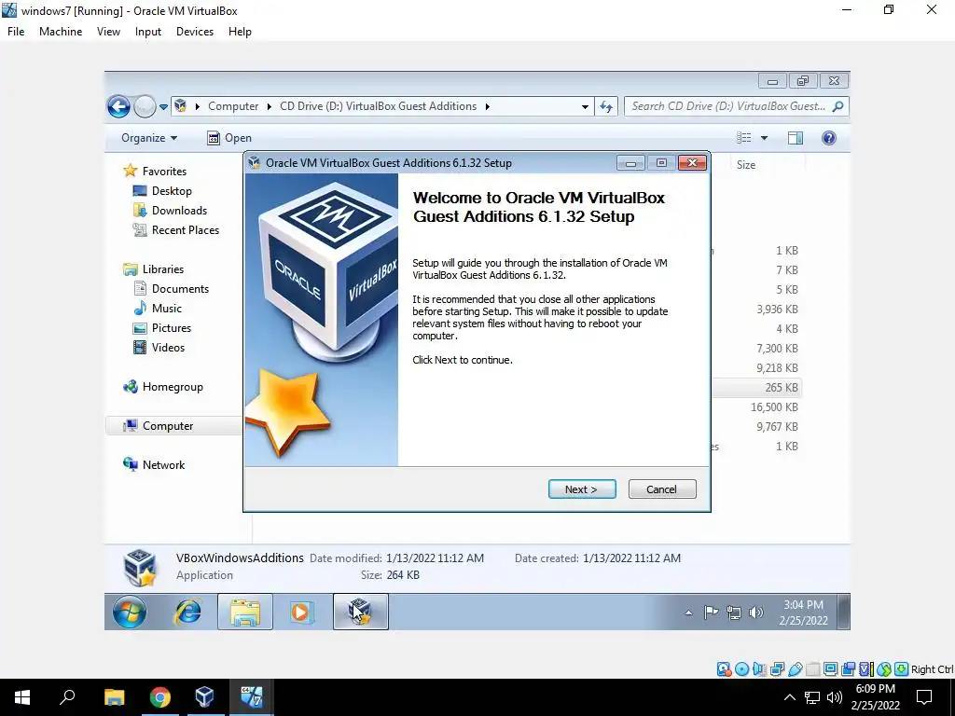Click the mouse integration status icon
The image size is (955, 716).
pyautogui.click(x=884, y=669)
